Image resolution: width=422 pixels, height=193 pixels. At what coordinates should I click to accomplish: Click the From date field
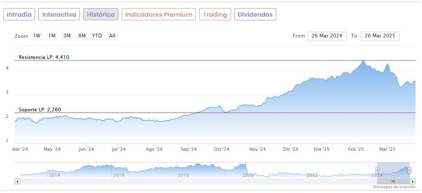pos(327,36)
